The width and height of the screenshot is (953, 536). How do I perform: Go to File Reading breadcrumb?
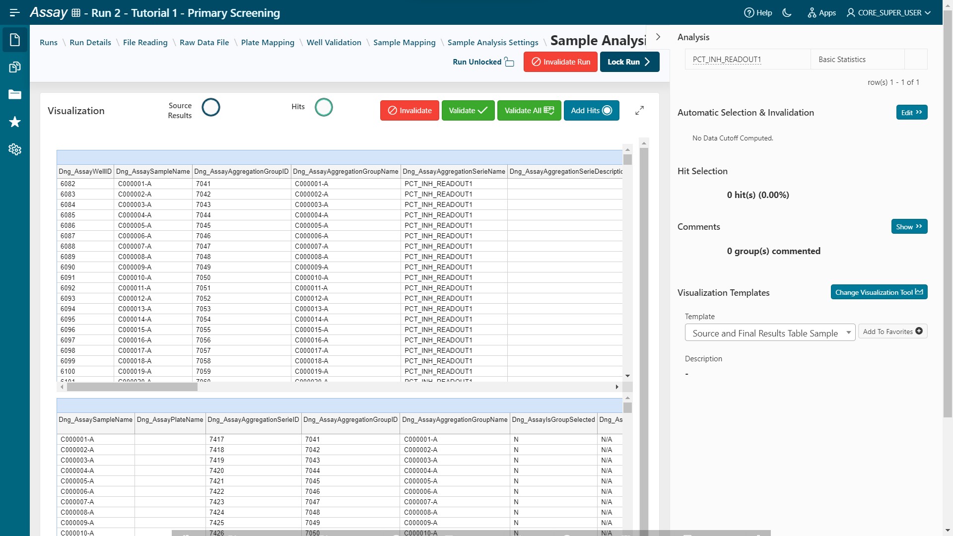pos(145,42)
